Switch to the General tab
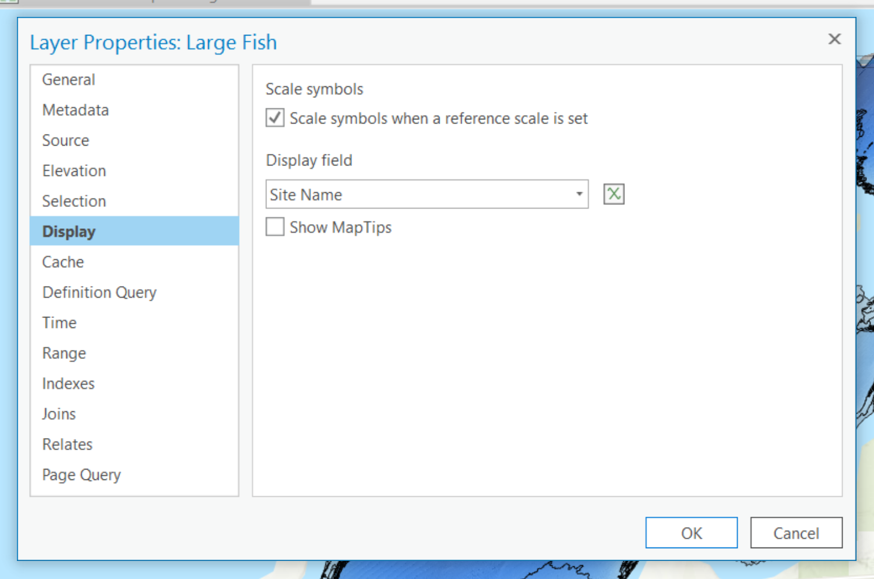Image resolution: width=874 pixels, height=579 pixels. coord(68,79)
